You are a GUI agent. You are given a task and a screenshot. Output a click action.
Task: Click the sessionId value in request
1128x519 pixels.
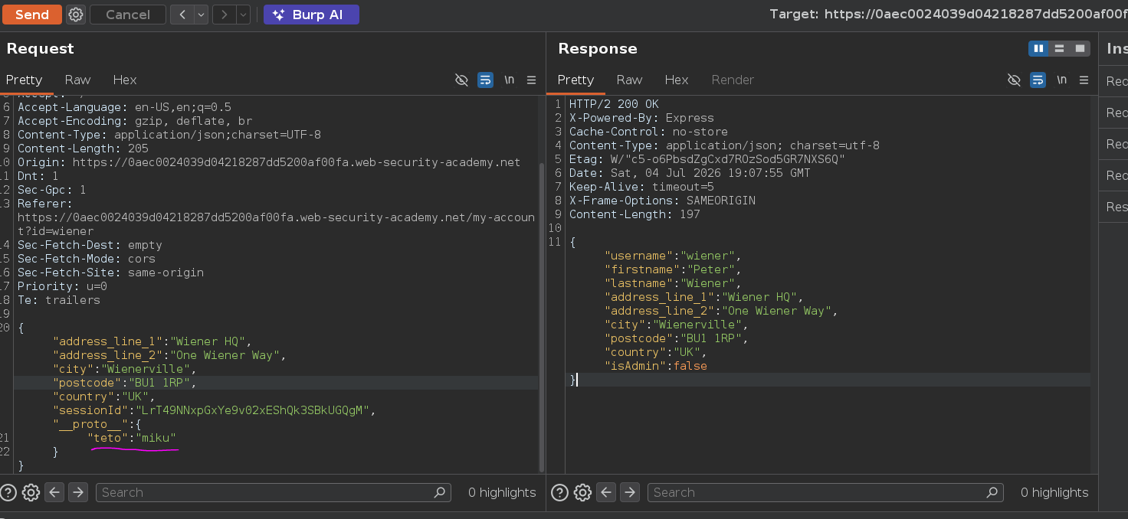(253, 410)
